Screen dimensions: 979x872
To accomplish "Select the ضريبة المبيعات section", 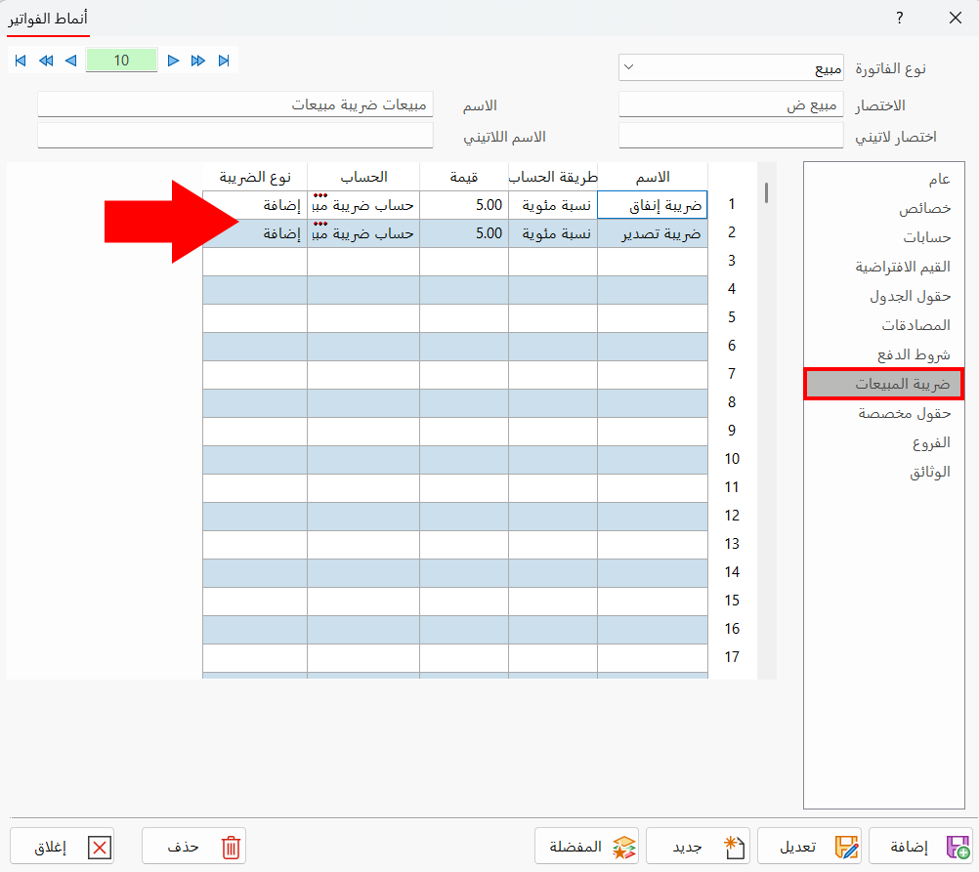I will pyautogui.click(x=884, y=384).
